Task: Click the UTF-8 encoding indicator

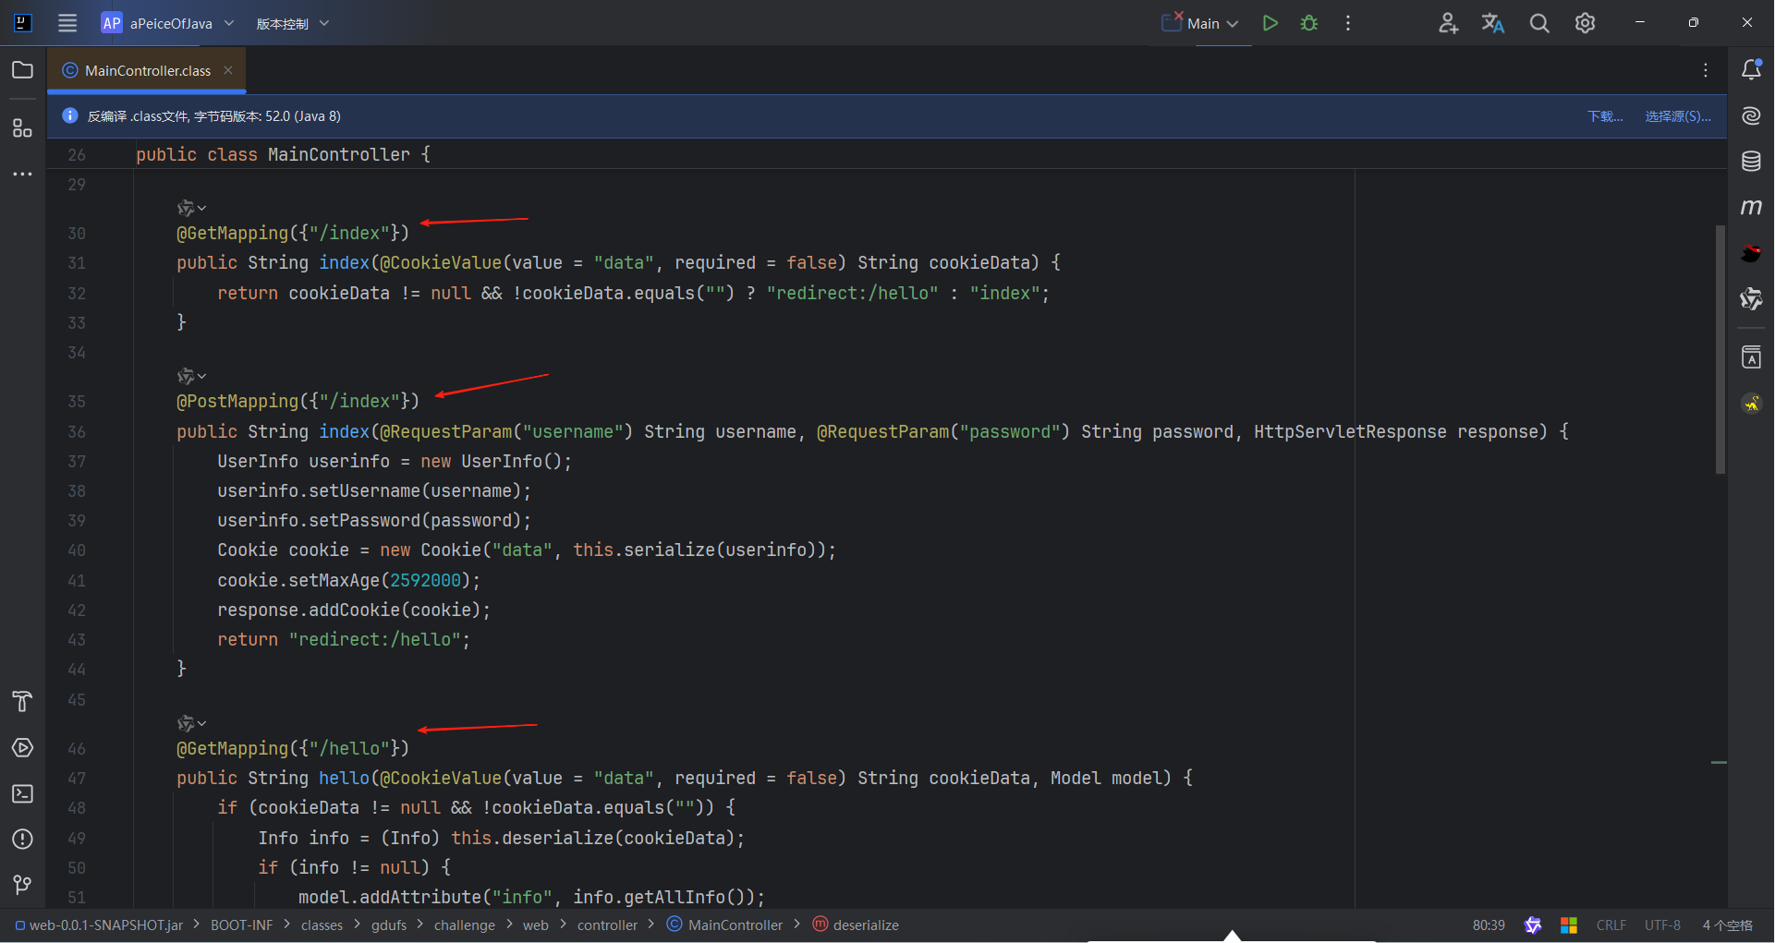Action: pos(1662,925)
